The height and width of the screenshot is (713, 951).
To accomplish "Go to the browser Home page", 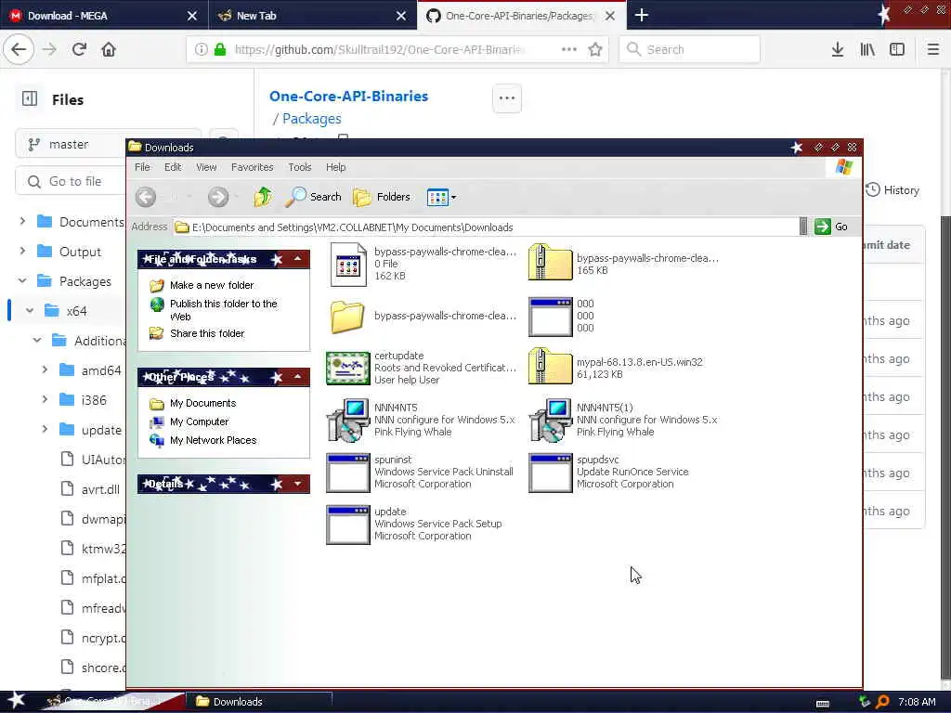I will tap(109, 49).
